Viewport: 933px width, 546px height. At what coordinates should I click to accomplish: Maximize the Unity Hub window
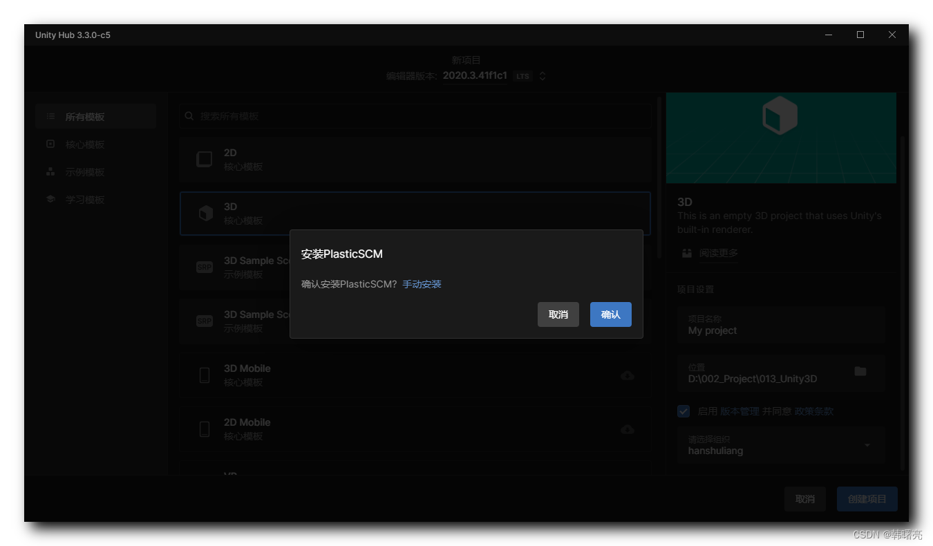860,35
